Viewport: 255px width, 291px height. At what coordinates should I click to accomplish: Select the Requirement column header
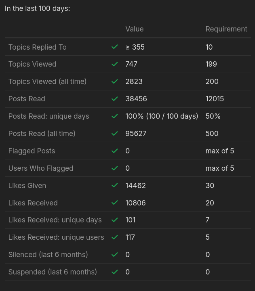click(x=226, y=29)
